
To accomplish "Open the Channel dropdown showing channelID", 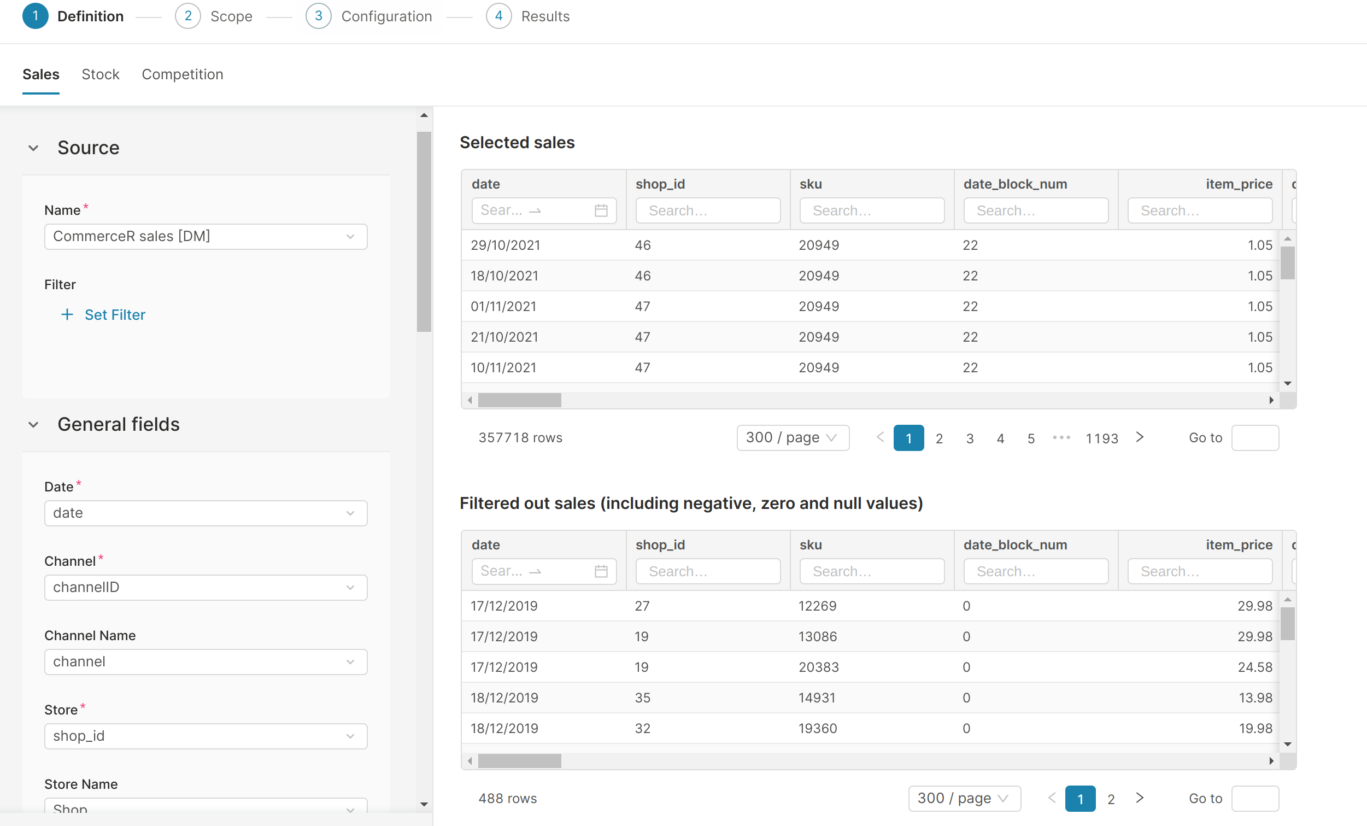I will coord(206,588).
